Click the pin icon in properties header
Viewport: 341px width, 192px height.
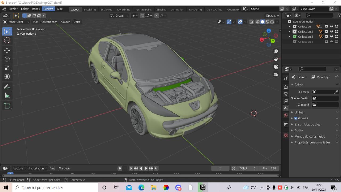(x=336, y=77)
